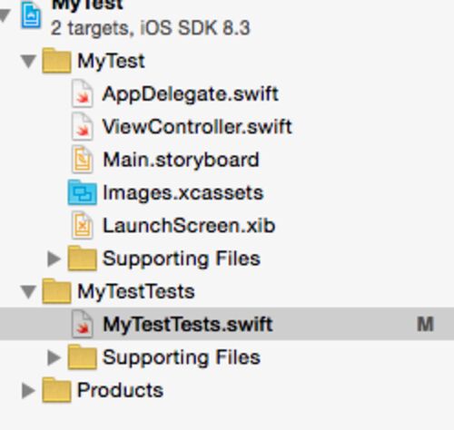Expand Supporting Files under MyTest group
The height and width of the screenshot is (430, 454).
tap(54, 259)
